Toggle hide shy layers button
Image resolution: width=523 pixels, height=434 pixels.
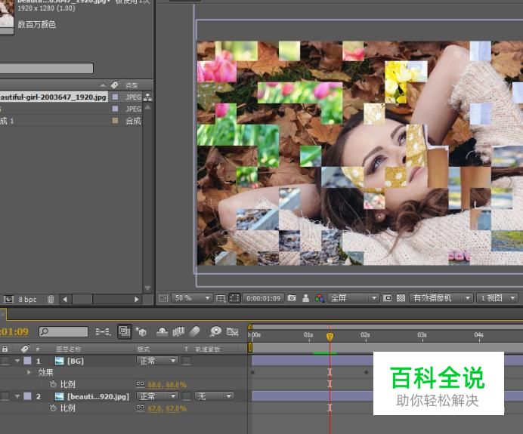pos(162,331)
